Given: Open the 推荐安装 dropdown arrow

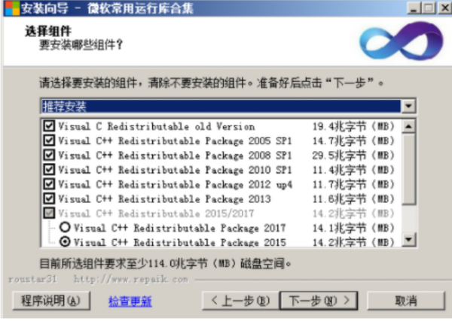Looking at the screenshot, I should tap(408, 106).
